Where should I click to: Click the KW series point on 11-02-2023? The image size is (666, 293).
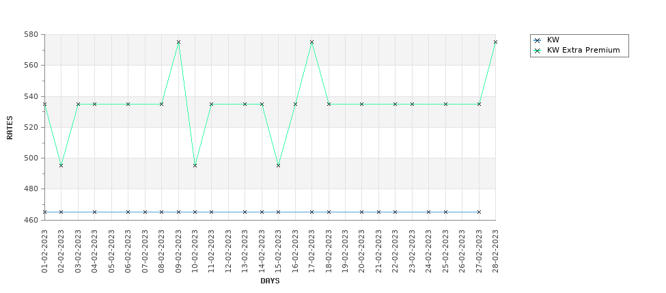point(212,212)
